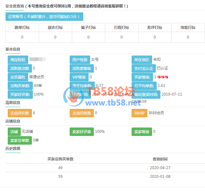Select the 淘客打标 column header
205x193 pixels.
(188, 28)
